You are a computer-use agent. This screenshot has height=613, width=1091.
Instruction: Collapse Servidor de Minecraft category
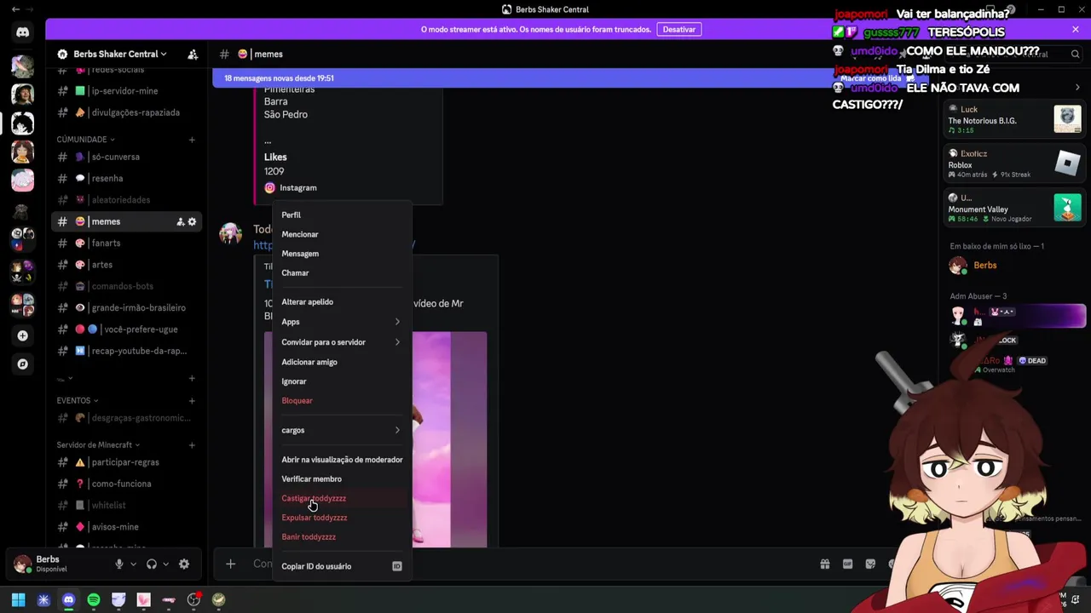click(98, 444)
